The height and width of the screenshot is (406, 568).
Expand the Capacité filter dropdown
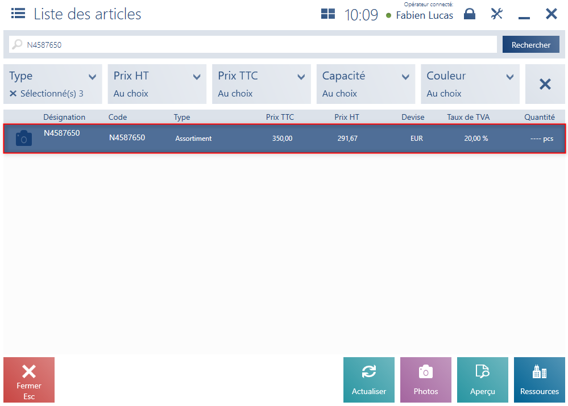405,77
